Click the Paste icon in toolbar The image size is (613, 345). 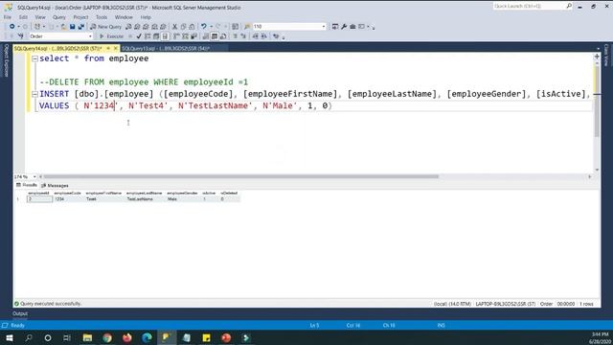point(192,27)
